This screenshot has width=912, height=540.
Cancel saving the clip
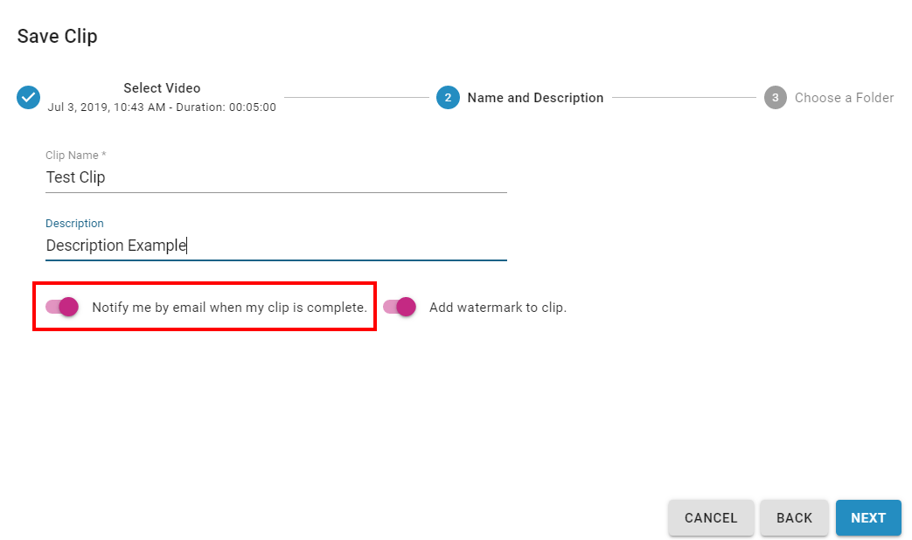point(711,517)
